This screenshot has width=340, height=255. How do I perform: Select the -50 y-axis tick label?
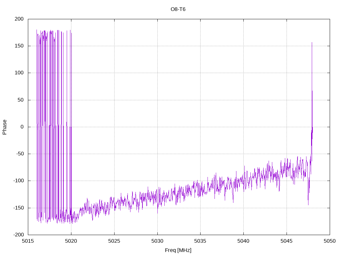coord(19,154)
